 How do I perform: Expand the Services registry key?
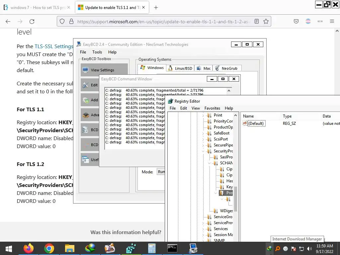[203, 229]
